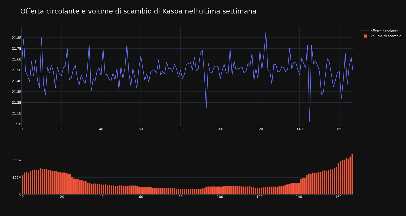This screenshot has width=406, height=216.
Task: Click the 140 tick on the line chart x-axis
Action: coord(299,129)
